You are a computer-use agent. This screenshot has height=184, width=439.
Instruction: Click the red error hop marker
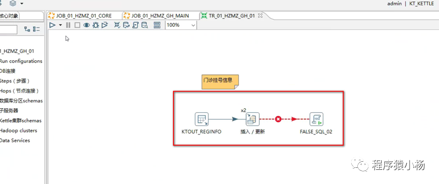coord(278,119)
